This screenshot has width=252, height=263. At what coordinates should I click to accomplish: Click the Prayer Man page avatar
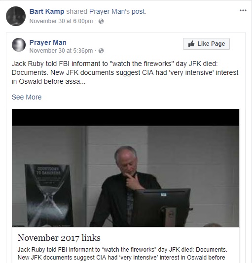tap(19, 45)
